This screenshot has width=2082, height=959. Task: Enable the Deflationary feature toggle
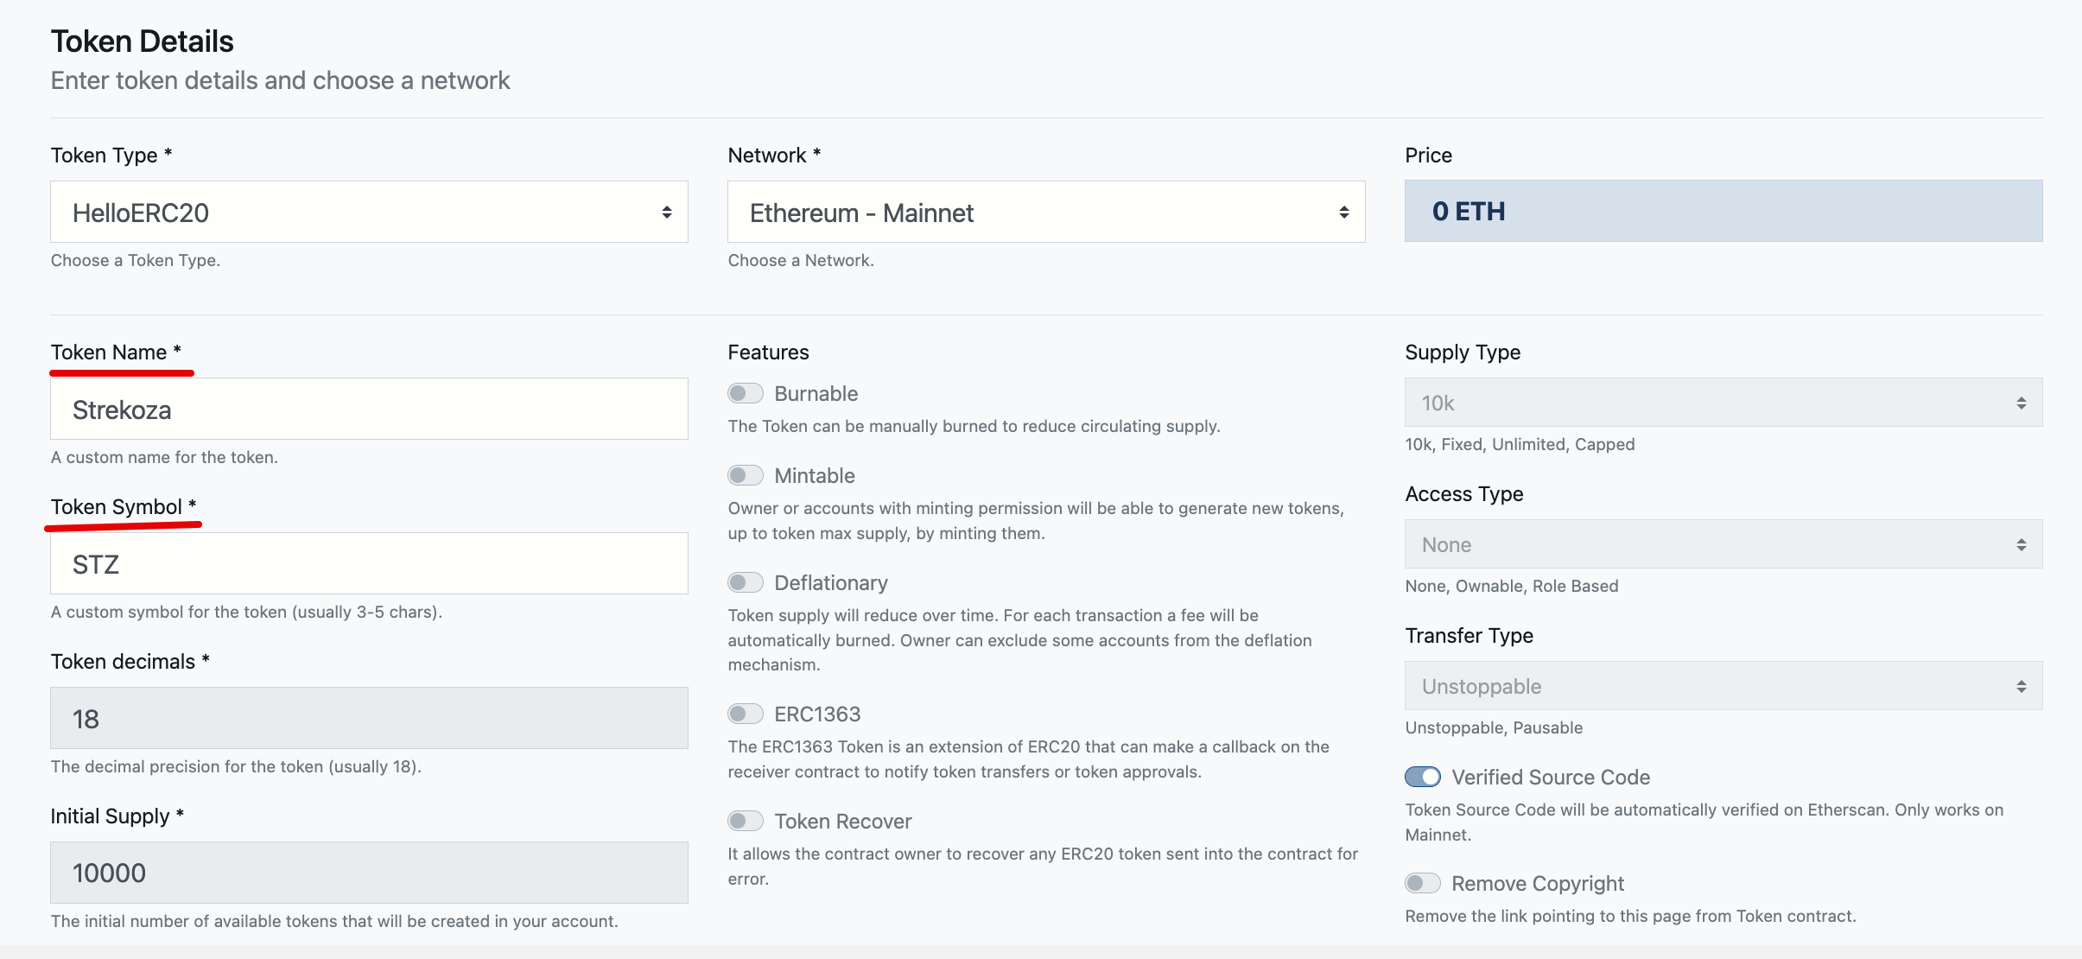(745, 583)
